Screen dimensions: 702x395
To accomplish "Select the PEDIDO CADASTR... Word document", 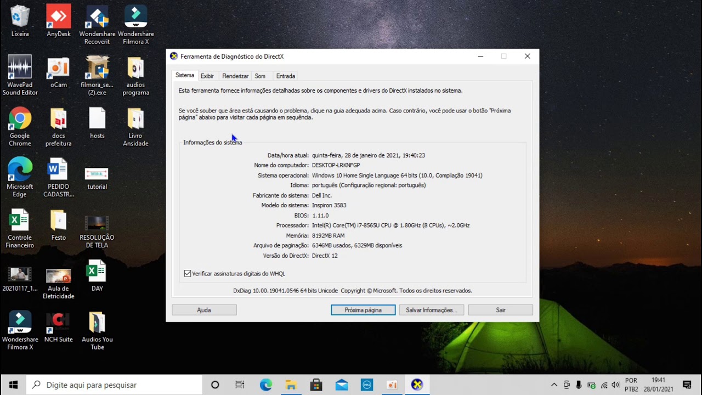I will tap(58, 177).
